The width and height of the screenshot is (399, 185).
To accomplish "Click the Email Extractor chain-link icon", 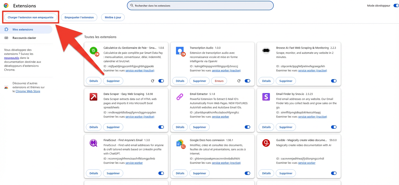I will (180, 97).
